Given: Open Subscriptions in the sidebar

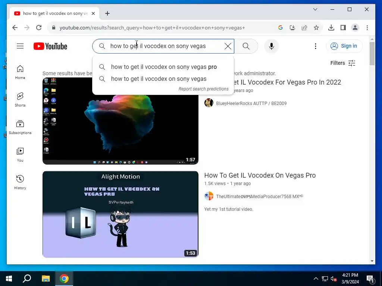Looking at the screenshot, I should tap(20, 127).
